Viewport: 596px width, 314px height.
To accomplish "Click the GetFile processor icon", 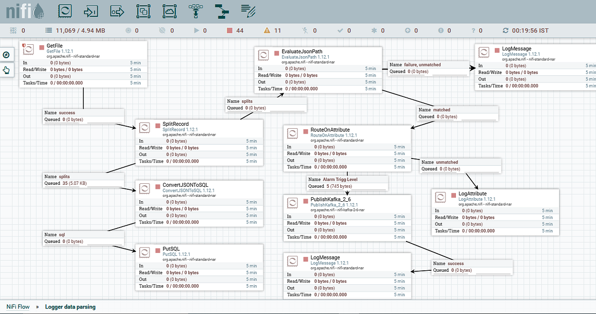I will (x=29, y=50).
